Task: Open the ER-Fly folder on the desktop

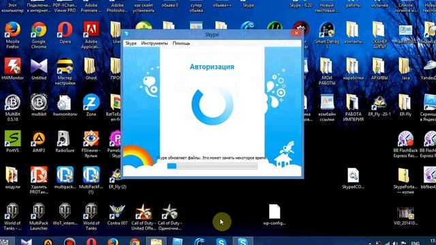Action: click(405, 105)
